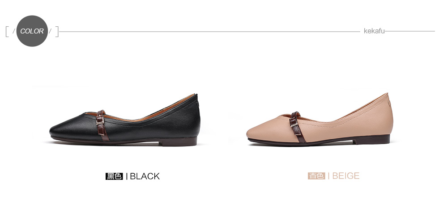Viewport: 443px width, 216px height.
Task: Click the BEIGE color name text
Action: click(346, 176)
